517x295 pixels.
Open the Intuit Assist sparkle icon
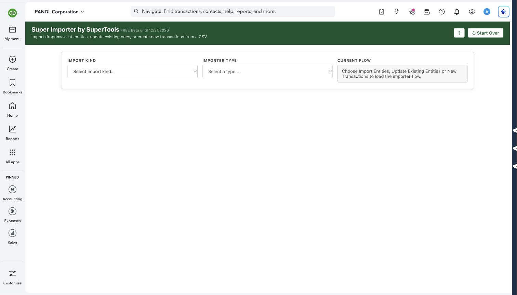pos(503,12)
